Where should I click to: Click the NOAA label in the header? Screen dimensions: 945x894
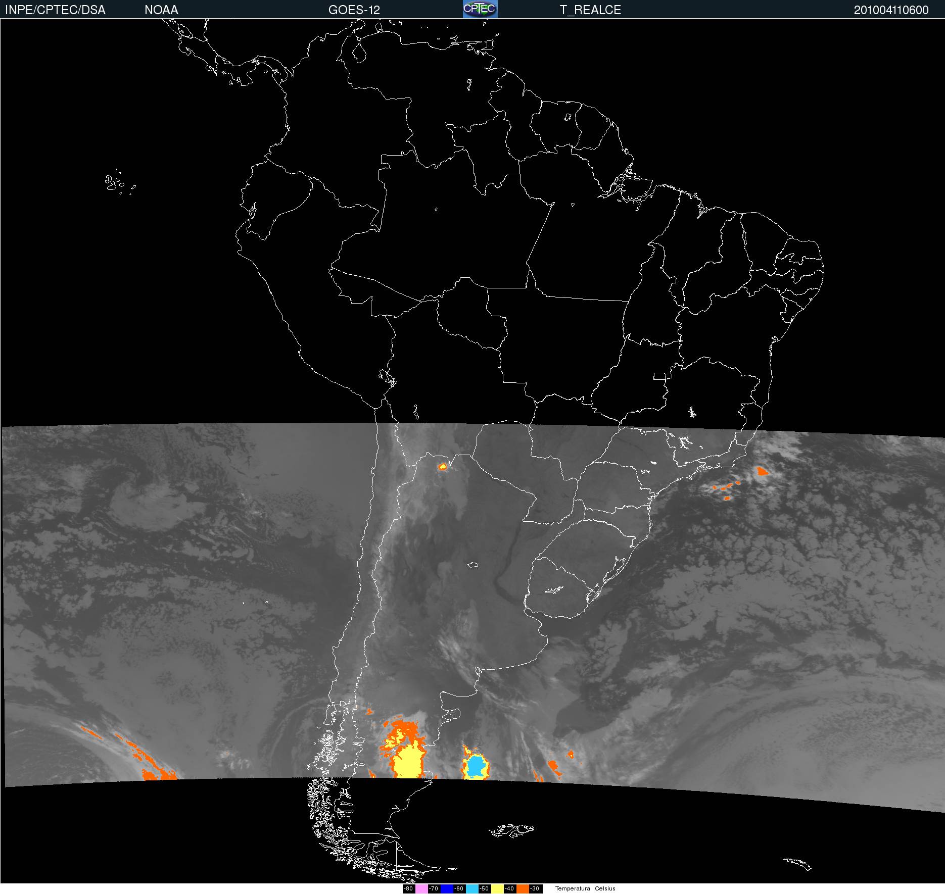coord(161,10)
